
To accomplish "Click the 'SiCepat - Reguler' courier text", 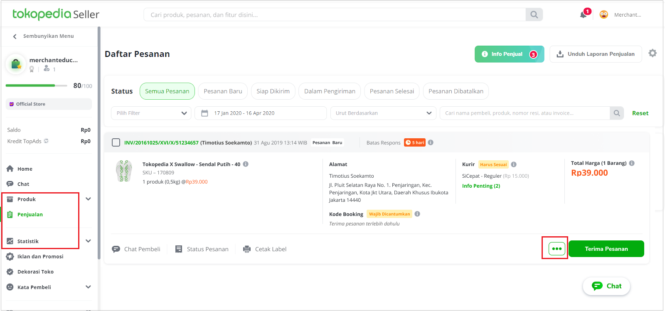I will pos(482,176).
